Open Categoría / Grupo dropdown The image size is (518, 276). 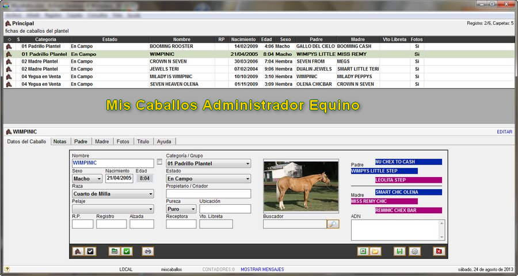[x=208, y=163]
